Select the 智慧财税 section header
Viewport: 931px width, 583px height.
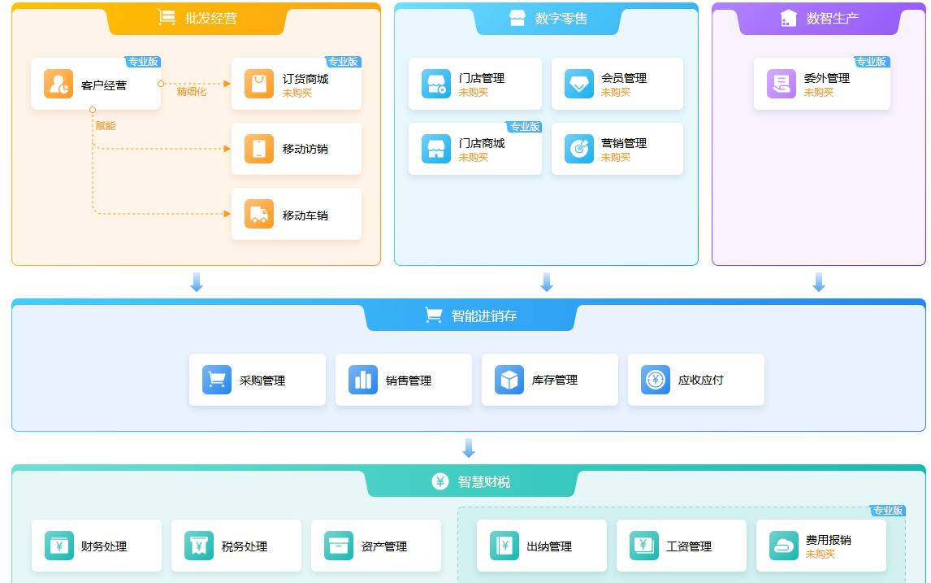pyautogui.click(x=471, y=481)
